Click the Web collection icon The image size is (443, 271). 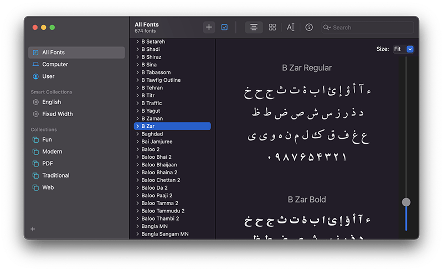coord(35,187)
